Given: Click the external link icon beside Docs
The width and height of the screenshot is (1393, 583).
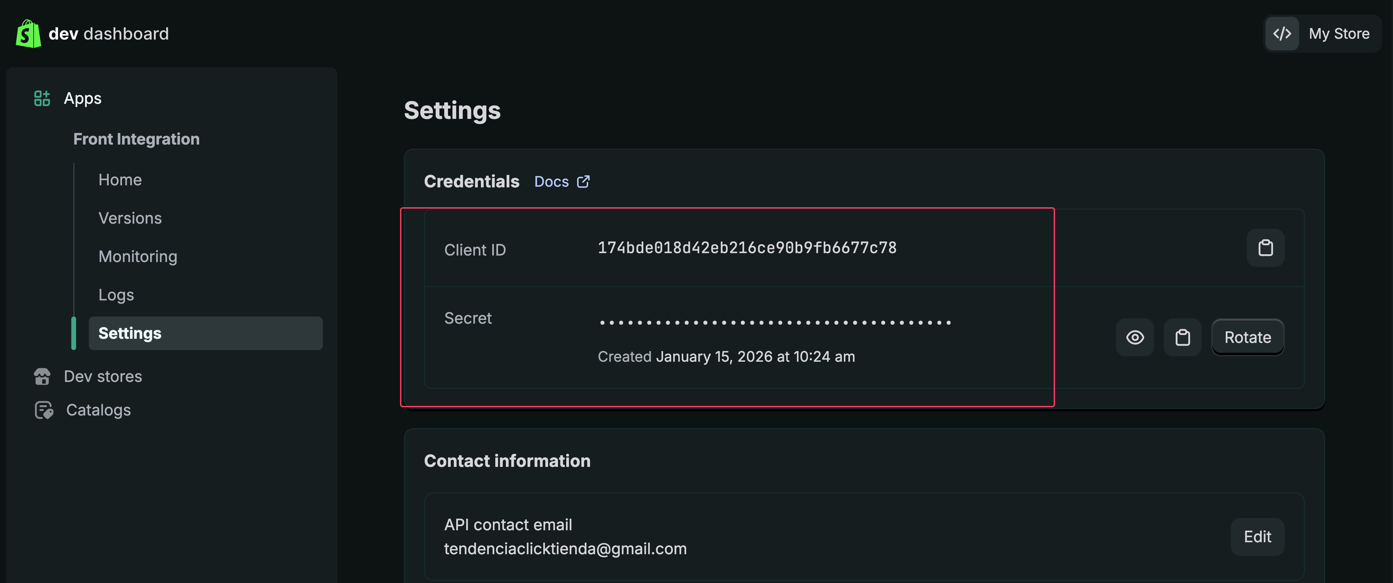Looking at the screenshot, I should [x=583, y=182].
